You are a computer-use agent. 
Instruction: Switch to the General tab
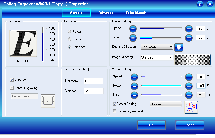click(x=76, y=13)
